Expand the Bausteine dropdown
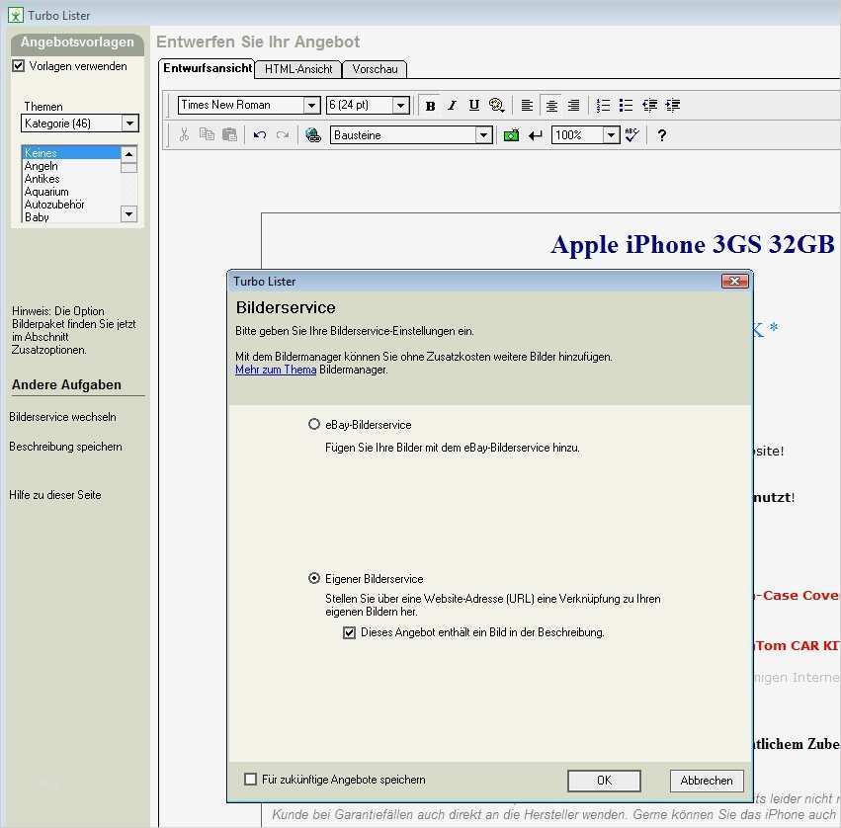Image resolution: width=841 pixels, height=828 pixels. point(484,135)
